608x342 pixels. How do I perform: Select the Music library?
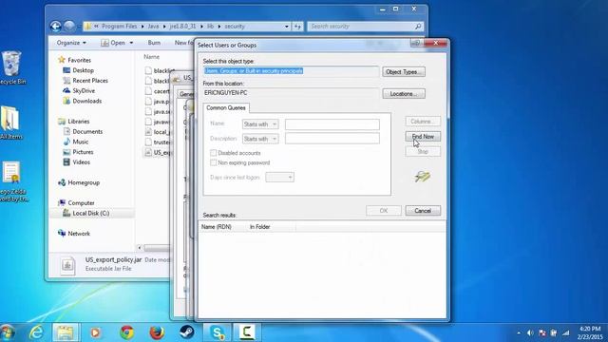click(x=76, y=142)
